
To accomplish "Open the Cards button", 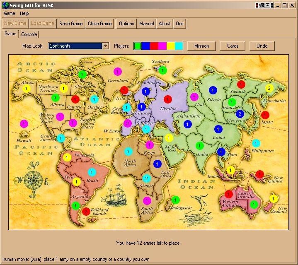I will coord(233,46).
